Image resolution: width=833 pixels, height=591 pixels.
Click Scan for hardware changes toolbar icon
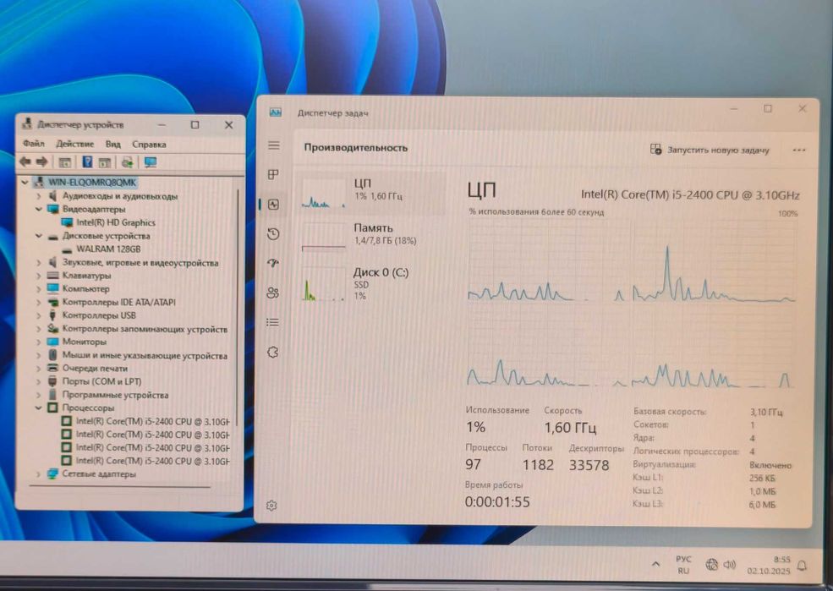click(x=127, y=162)
